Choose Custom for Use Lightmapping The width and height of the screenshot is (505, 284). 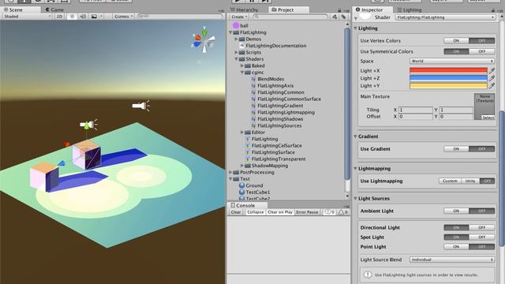tap(450, 181)
